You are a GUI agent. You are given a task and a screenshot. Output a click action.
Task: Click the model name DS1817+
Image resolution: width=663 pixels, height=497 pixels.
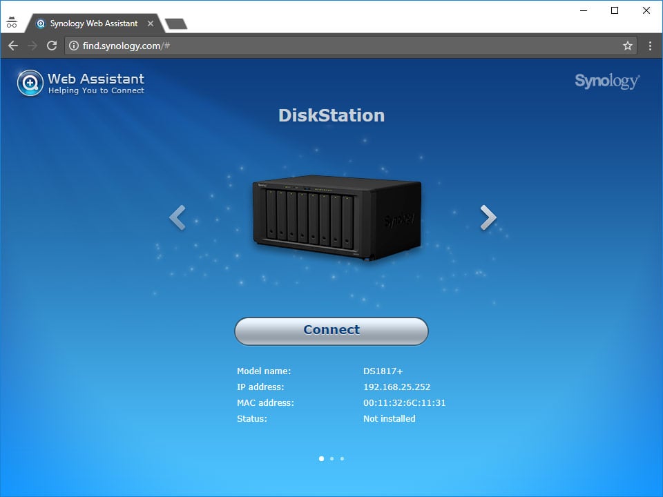[383, 371]
